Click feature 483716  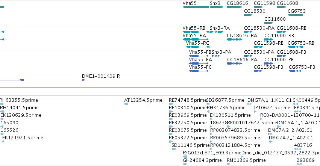pos(297,149)
